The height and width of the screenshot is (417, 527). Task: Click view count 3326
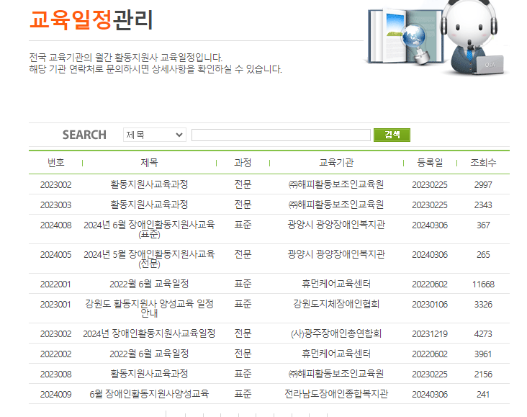[483, 305]
